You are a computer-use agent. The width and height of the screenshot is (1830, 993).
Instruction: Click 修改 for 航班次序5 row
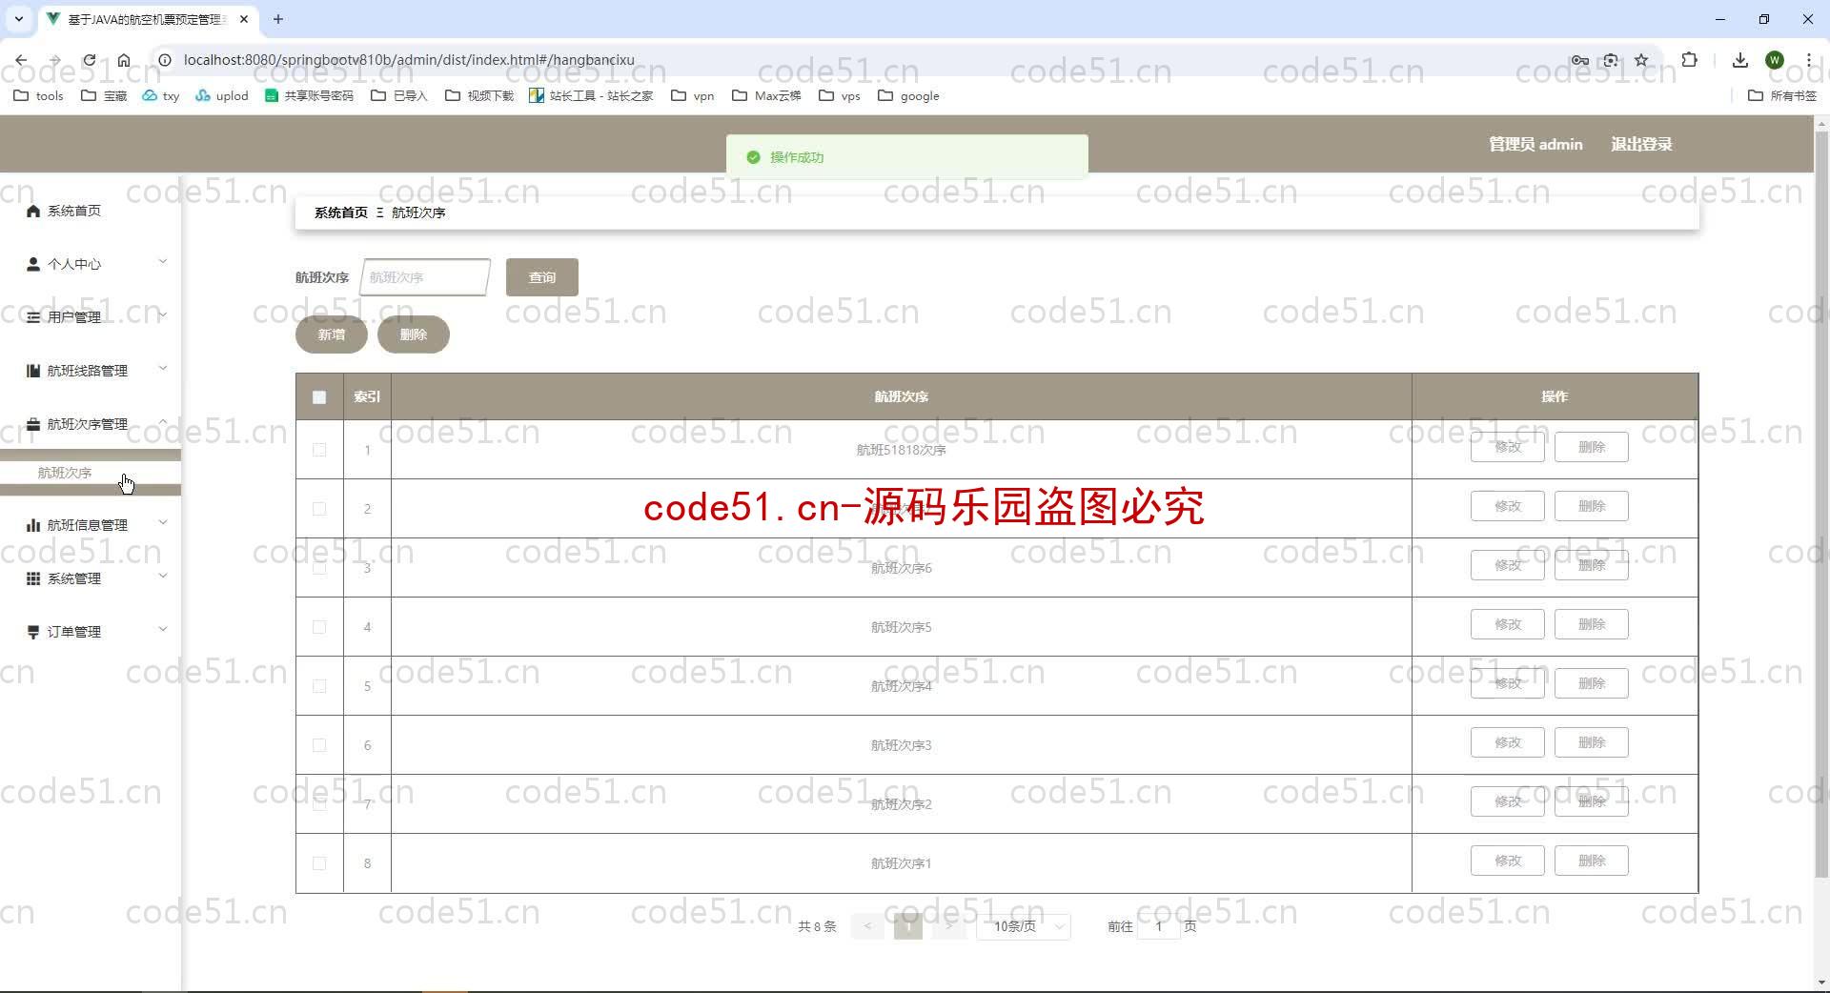tap(1508, 624)
